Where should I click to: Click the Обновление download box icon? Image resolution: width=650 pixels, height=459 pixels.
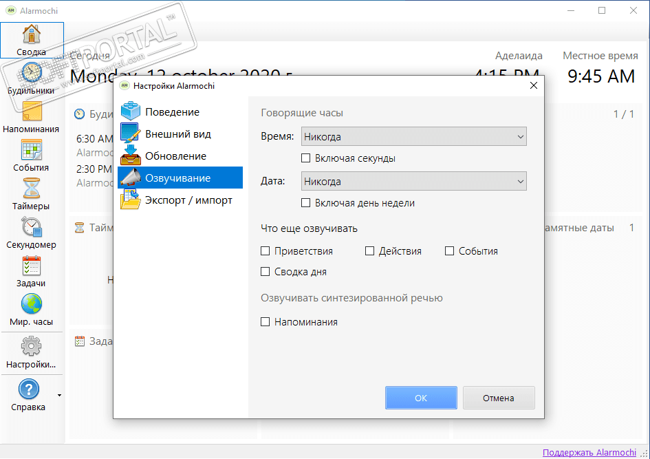[x=131, y=156]
